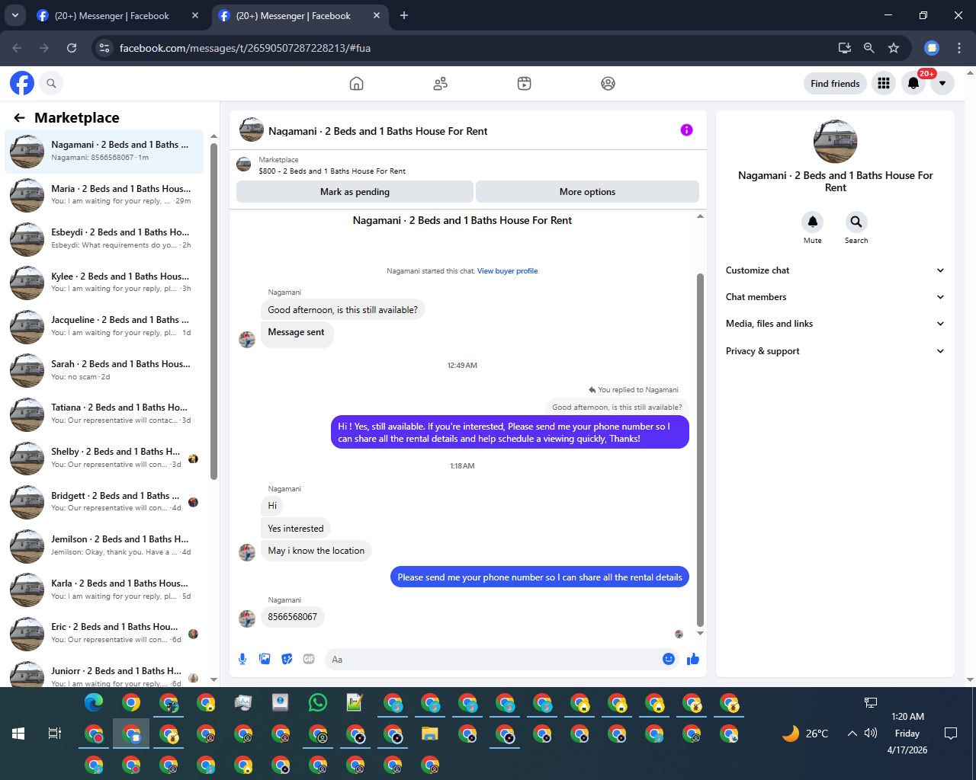976x780 pixels.
Task: Switch to the first Messenger tab
Action: 118,15
